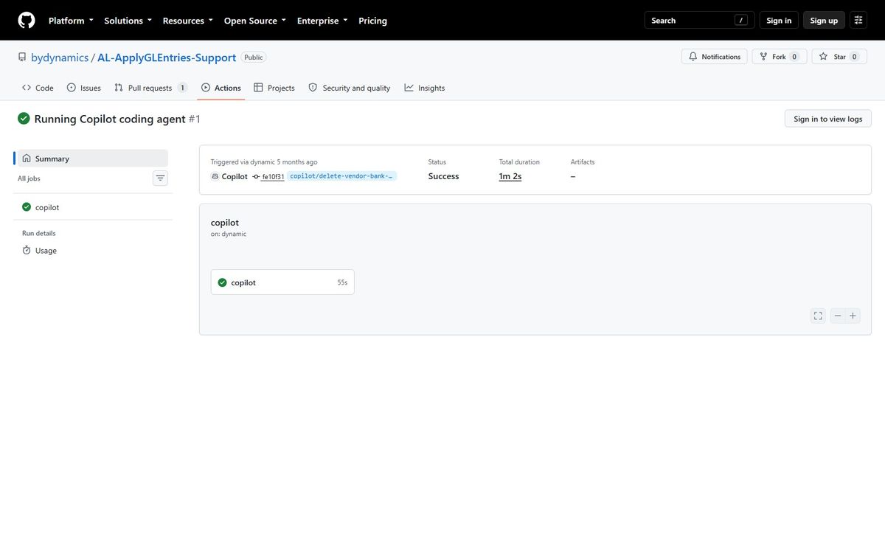Open the Copilot actor link
885x553 pixels.
click(x=235, y=176)
